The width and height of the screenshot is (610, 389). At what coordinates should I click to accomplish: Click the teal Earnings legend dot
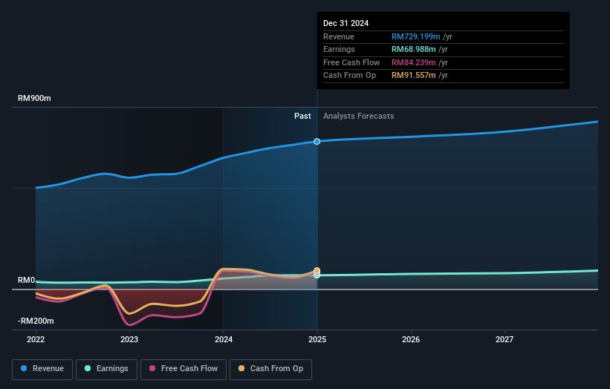88,368
